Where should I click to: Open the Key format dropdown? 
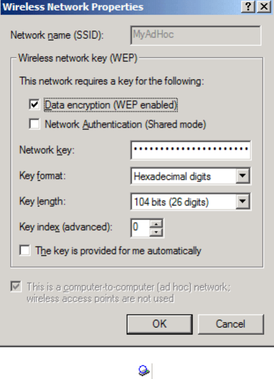pyautogui.click(x=243, y=177)
